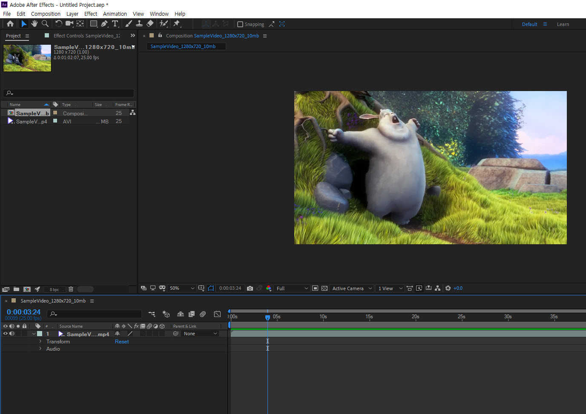Open the File menu
The image size is (586, 414).
point(7,14)
